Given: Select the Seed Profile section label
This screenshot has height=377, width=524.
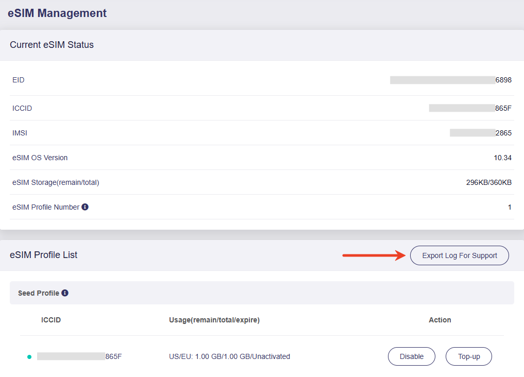Looking at the screenshot, I should click(x=38, y=293).
